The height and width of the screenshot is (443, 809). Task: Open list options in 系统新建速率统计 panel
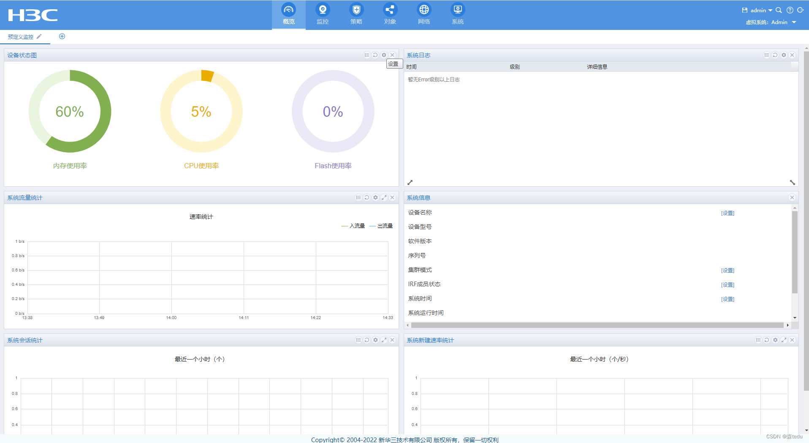(x=758, y=340)
